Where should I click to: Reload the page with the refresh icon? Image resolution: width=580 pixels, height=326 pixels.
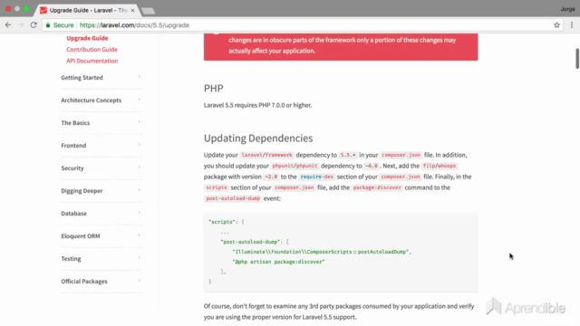point(34,25)
